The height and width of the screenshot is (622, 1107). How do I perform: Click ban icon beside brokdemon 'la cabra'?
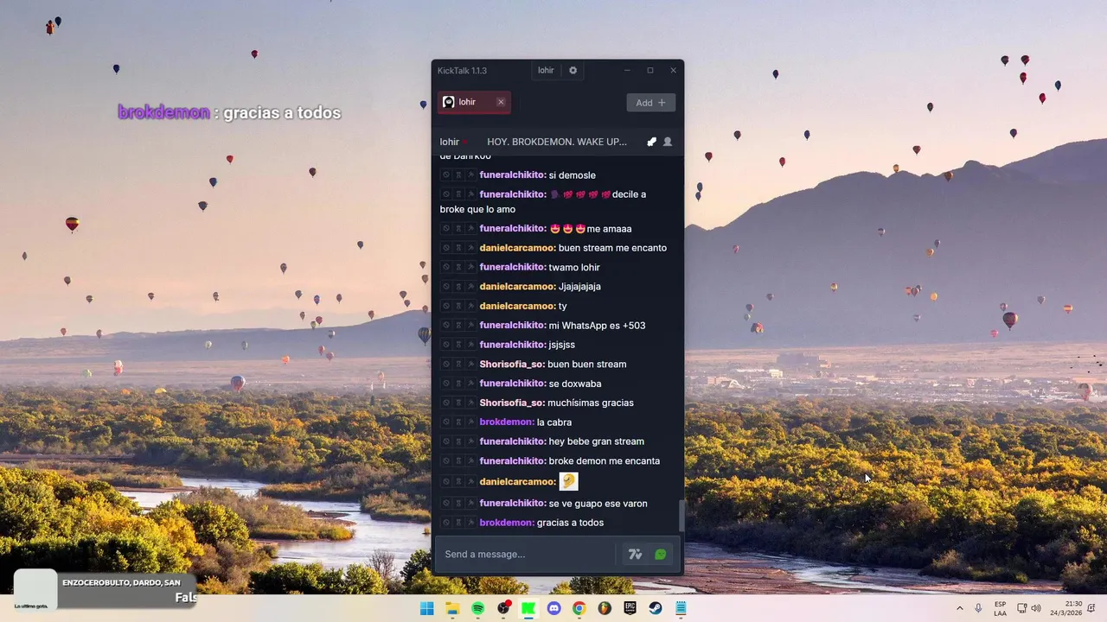click(x=446, y=422)
